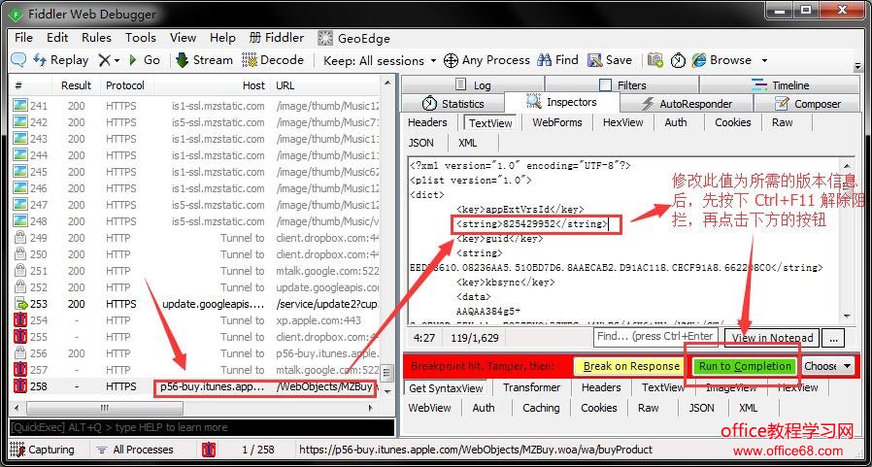Click the timer stopwatch icon
This screenshot has width=872, height=467.
678,60
